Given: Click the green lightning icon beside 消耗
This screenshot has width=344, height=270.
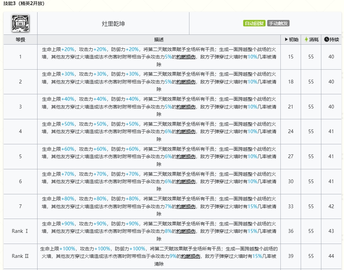Looking at the screenshot, I should pyautogui.click(x=306, y=40).
